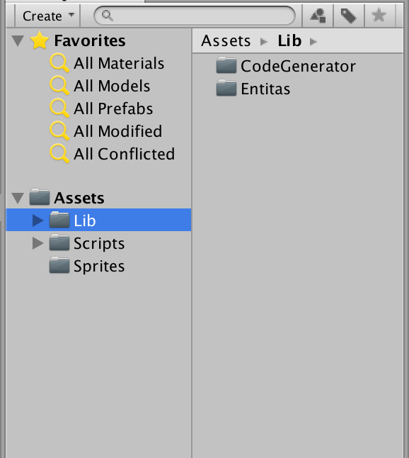409x458 pixels.
Task: Open the CodeGenerator folder icon
Action: [x=226, y=65]
